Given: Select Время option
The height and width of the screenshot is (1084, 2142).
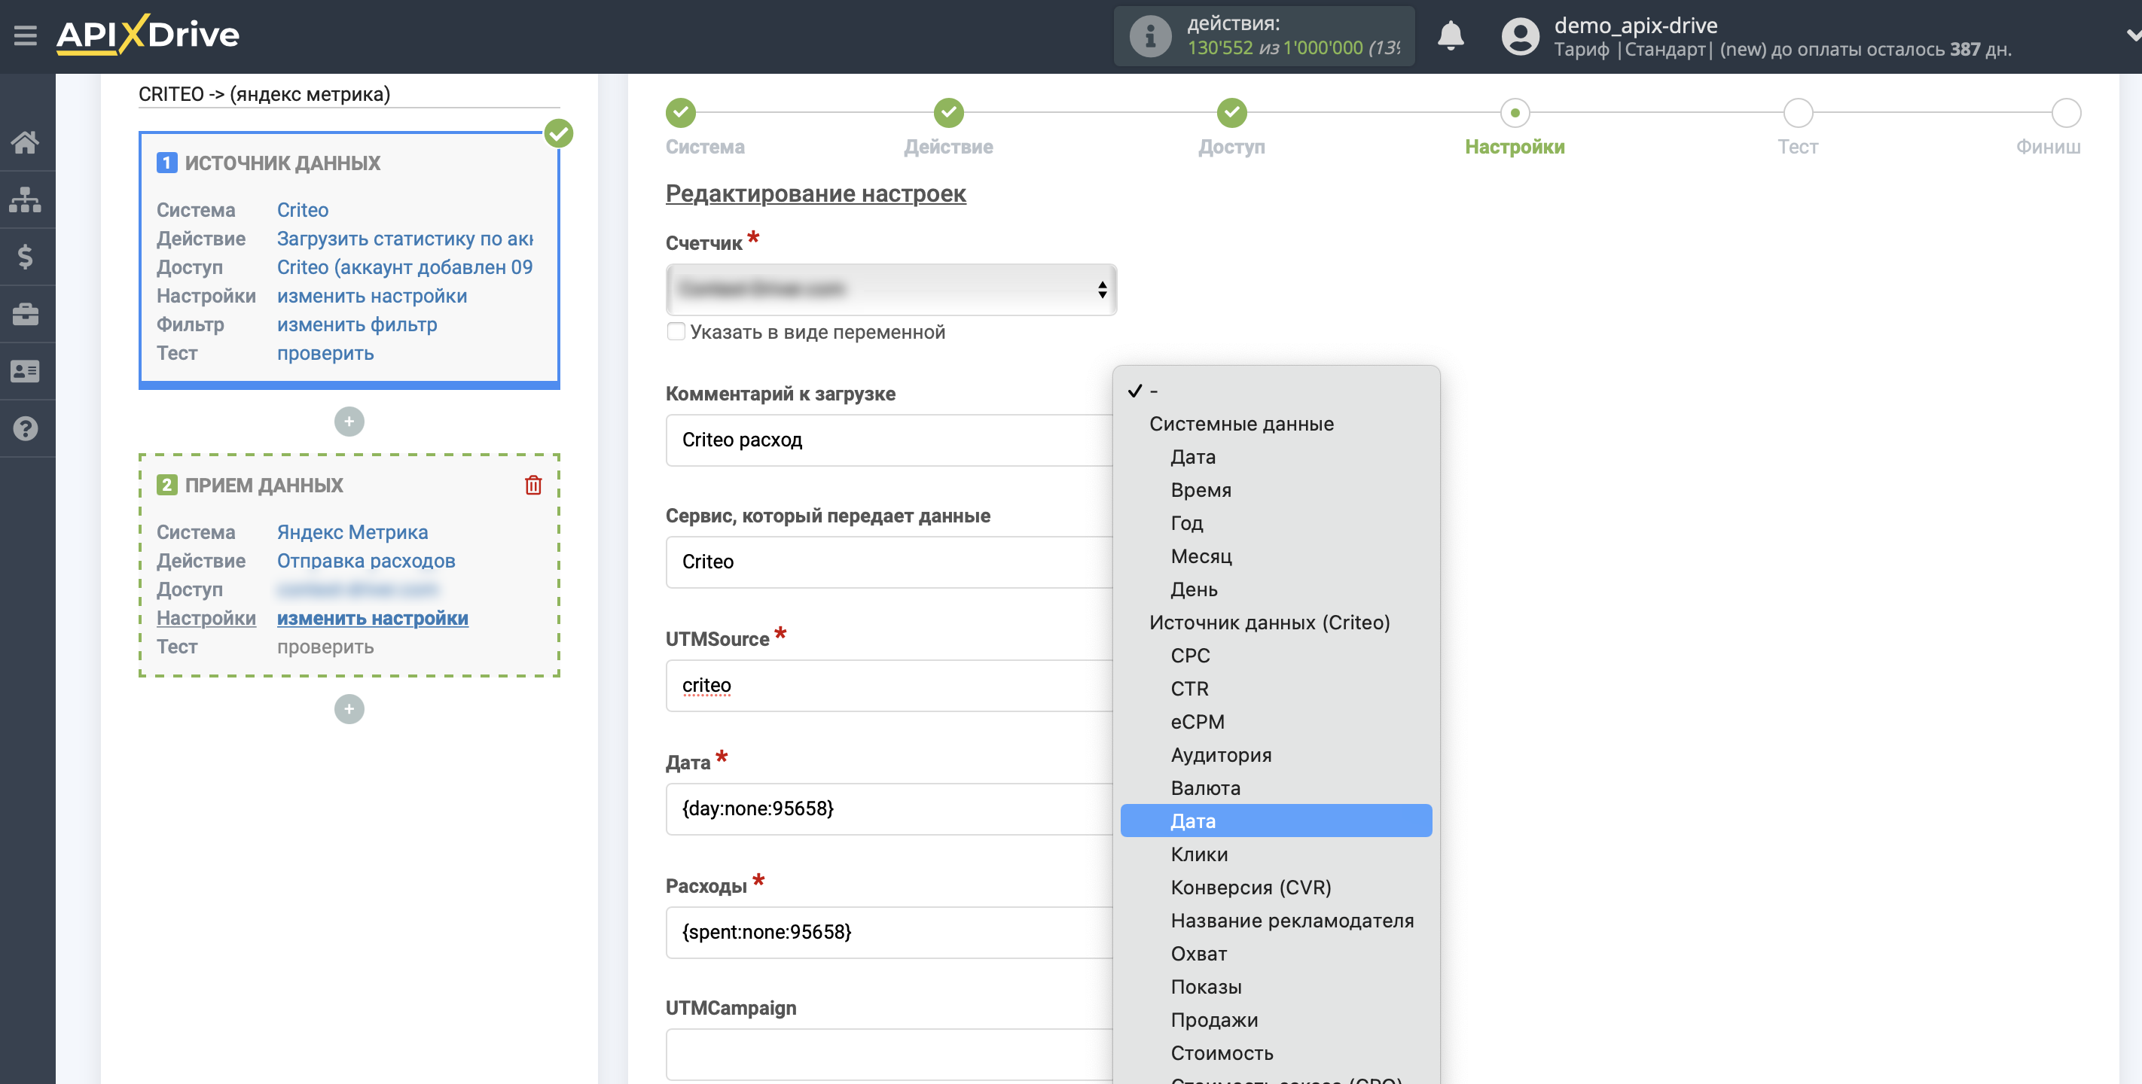Looking at the screenshot, I should 1276,491.
